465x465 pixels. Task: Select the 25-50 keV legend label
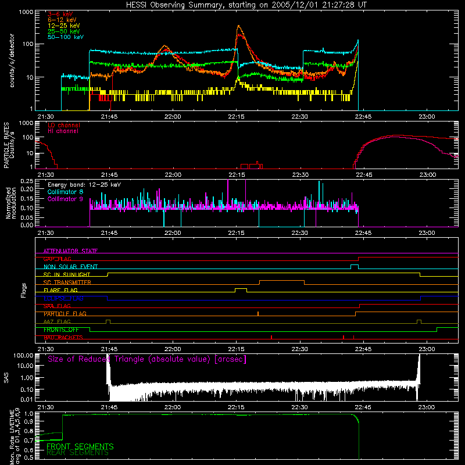pyautogui.click(x=64, y=31)
